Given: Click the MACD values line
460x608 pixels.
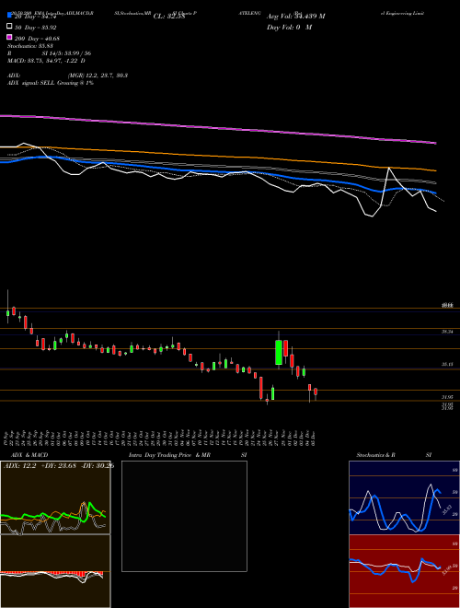Looking at the screenshot, I should tap(46, 61).
